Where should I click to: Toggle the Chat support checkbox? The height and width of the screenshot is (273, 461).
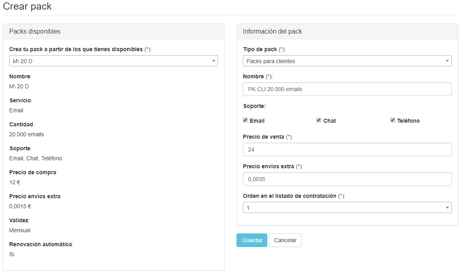[x=319, y=120]
